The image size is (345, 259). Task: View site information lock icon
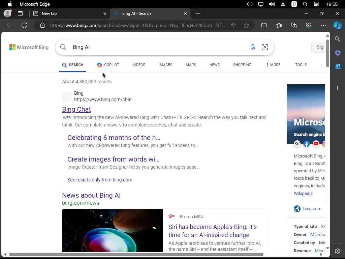[42, 25]
